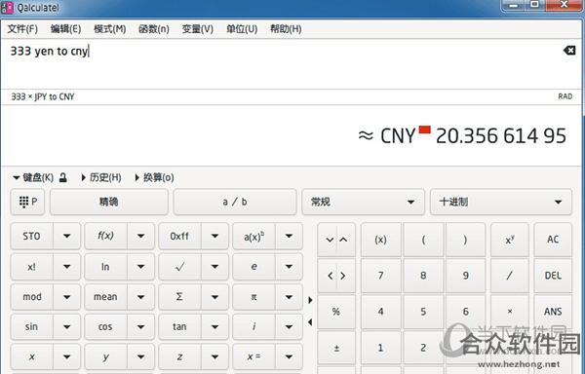585x374 pixels.
Task: Open the dropdown arrow next to sin
Action: pos(66,326)
